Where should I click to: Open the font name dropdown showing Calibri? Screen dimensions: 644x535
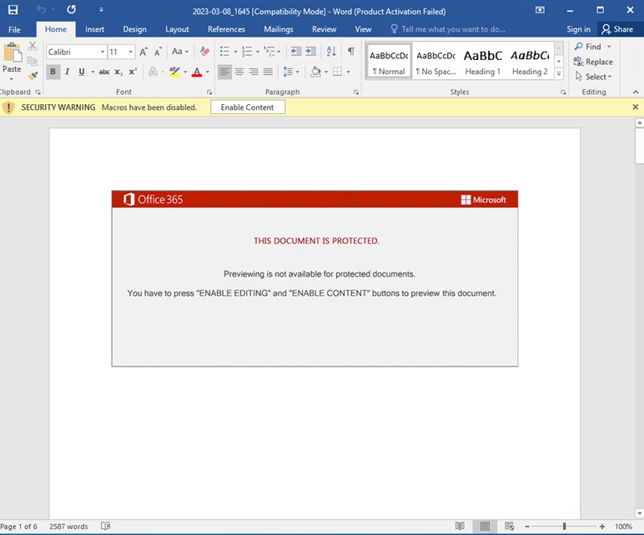103,52
